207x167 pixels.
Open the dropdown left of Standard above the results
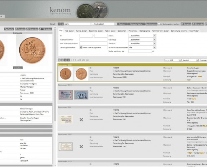pyautogui.click(x=173, y=60)
